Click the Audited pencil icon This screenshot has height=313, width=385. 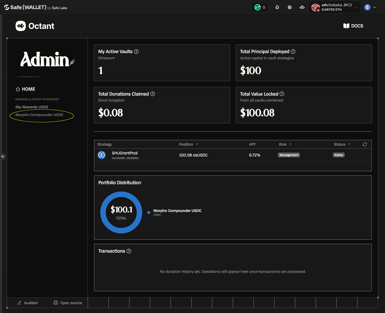coord(19,303)
